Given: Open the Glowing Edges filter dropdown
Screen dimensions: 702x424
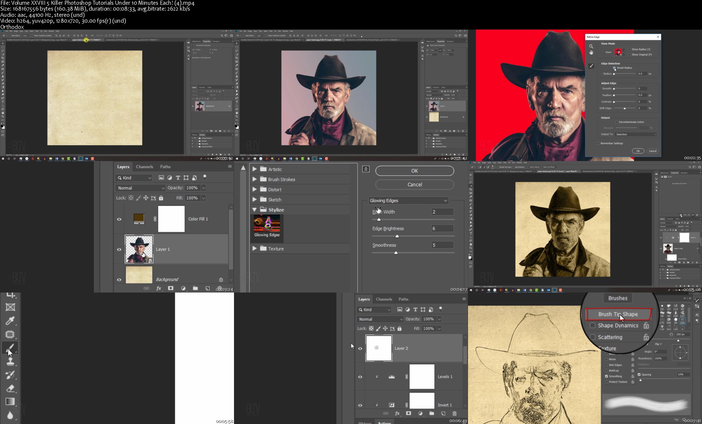Looking at the screenshot, I should 408,200.
